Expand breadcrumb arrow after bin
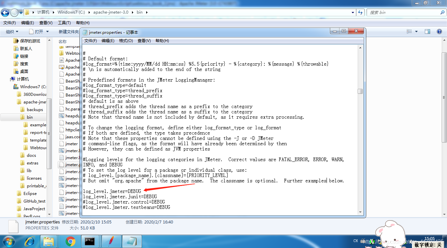 coord(147,12)
